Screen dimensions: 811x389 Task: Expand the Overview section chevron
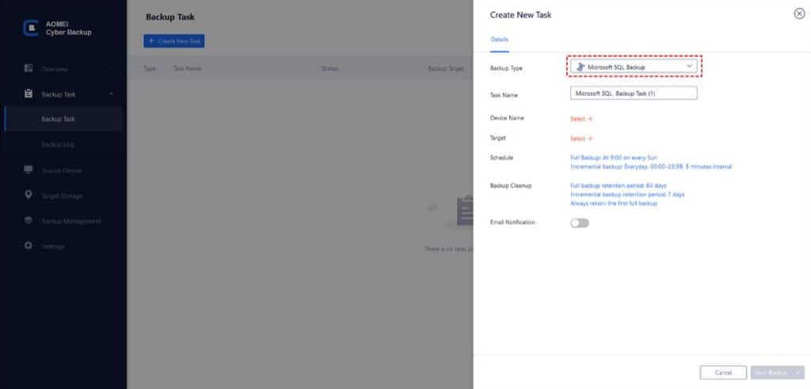coord(111,69)
